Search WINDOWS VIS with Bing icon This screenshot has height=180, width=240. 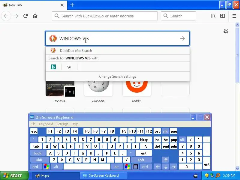[53, 67]
